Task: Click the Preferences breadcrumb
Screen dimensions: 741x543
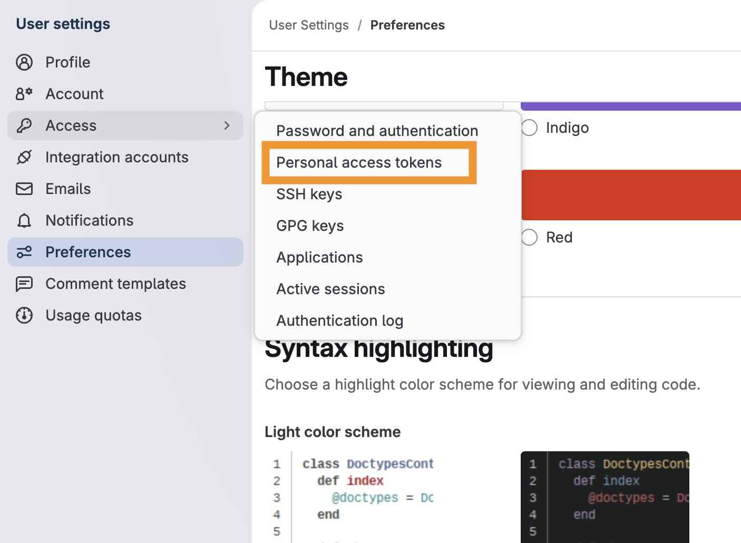Action: pyautogui.click(x=407, y=25)
